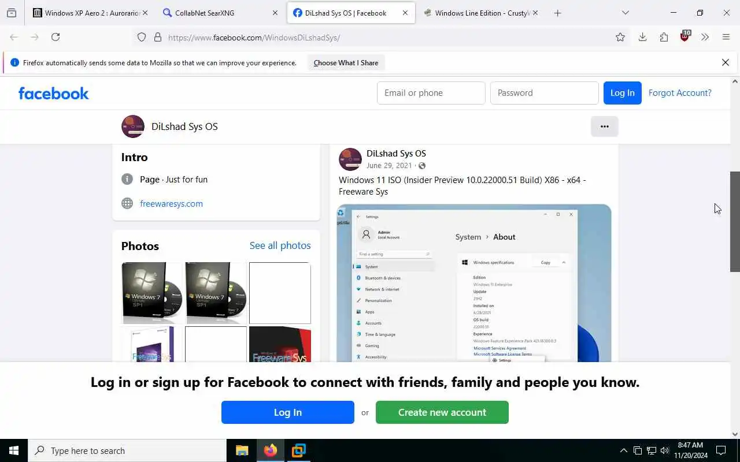
Task: Focus the Password field
Action: pyautogui.click(x=545, y=93)
